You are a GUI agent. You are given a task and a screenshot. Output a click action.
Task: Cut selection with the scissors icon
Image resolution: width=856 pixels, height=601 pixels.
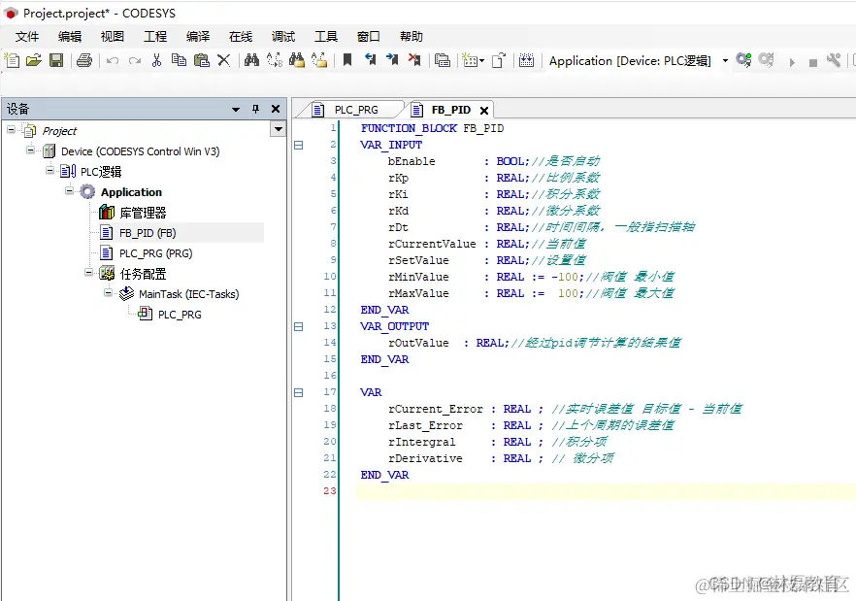pyautogui.click(x=156, y=60)
